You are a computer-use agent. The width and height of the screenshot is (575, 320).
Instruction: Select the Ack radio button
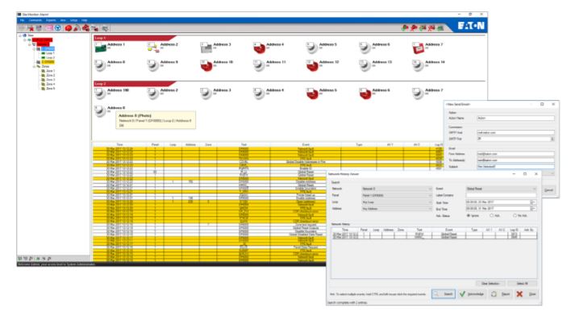tap(492, 215)
